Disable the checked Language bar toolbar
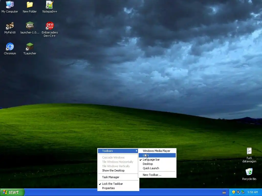The width and height of the screenshot is (262, 196). [x=157, y=160]
